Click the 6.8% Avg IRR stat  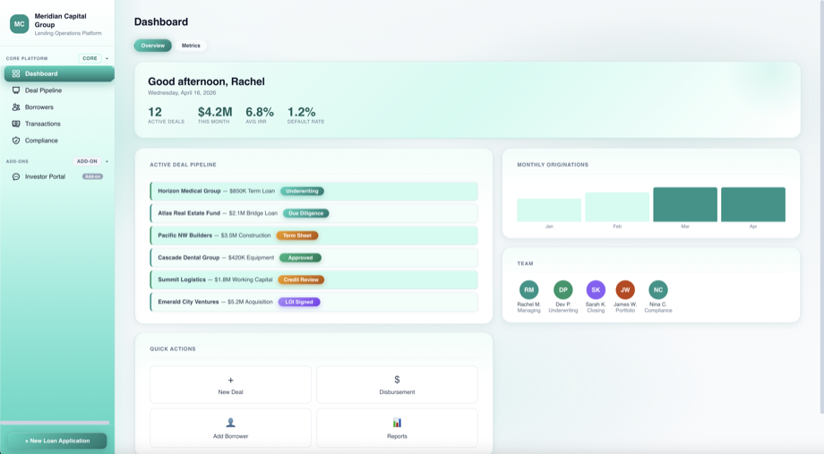(x=260, y=116)
